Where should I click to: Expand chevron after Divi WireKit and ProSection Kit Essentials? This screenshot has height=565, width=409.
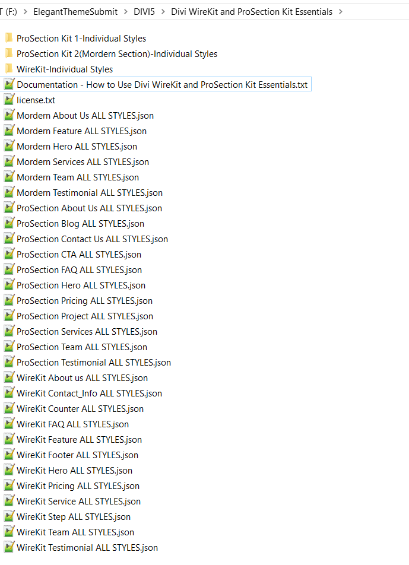pyautogui.click(x=341, y=12)
